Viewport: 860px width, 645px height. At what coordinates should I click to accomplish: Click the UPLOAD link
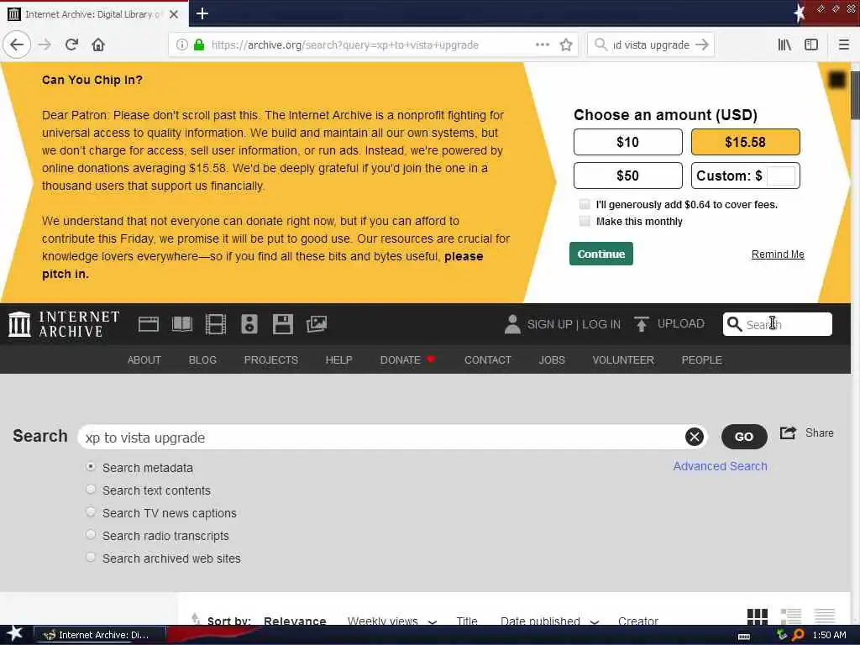pos(680,323)
